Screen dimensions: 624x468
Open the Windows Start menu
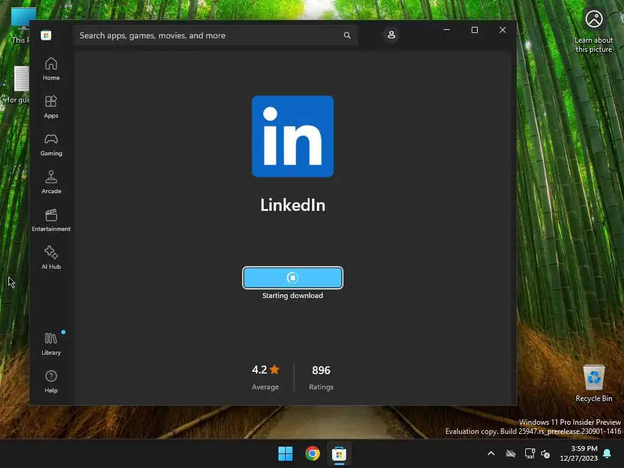click(x=285, y=453)
